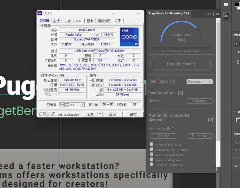Enable Write CSV/JSON log file checkbox
Screen dimensions: 240x188
point(152,154)
